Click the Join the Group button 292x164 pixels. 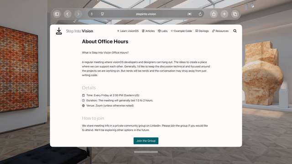coord(146,141)
